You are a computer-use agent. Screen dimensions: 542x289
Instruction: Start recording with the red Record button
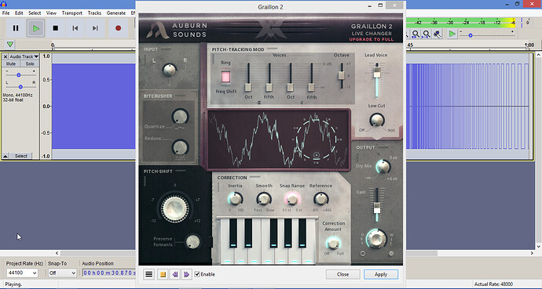118,28
